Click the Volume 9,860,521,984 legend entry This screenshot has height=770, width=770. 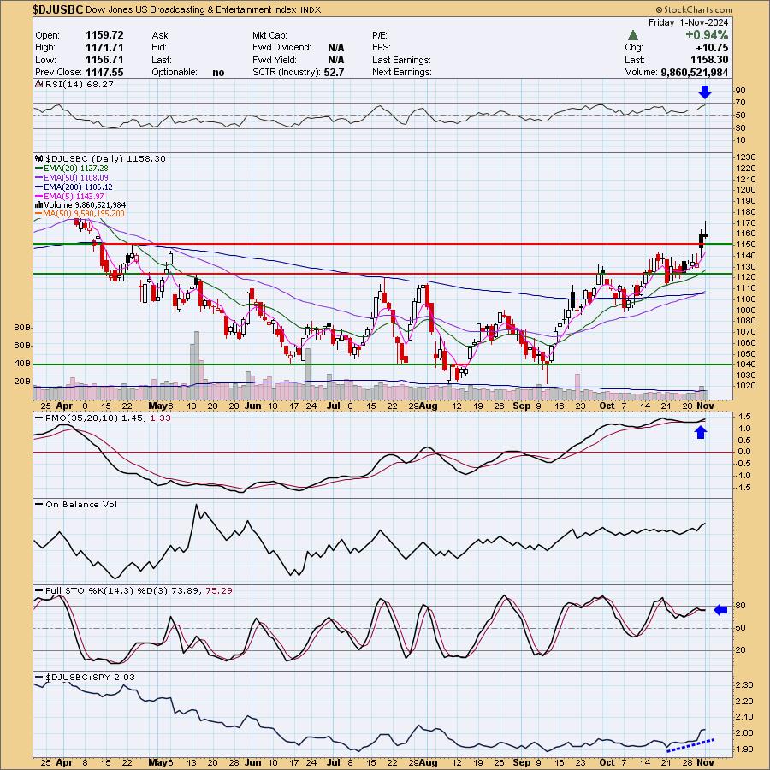[x=80, y=204]
